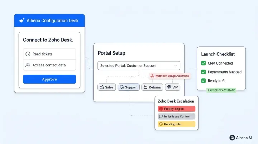Click the red Priority: Urgent bar
Viewport: 258px width, 144px height.
point(176,109)
